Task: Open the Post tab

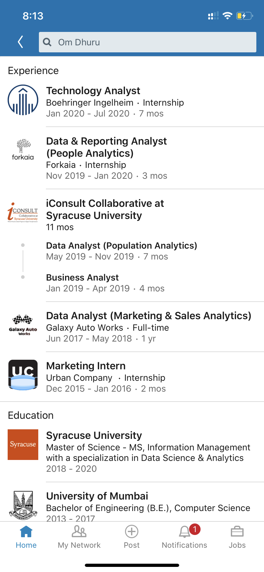Action: [x=132, y=537]
